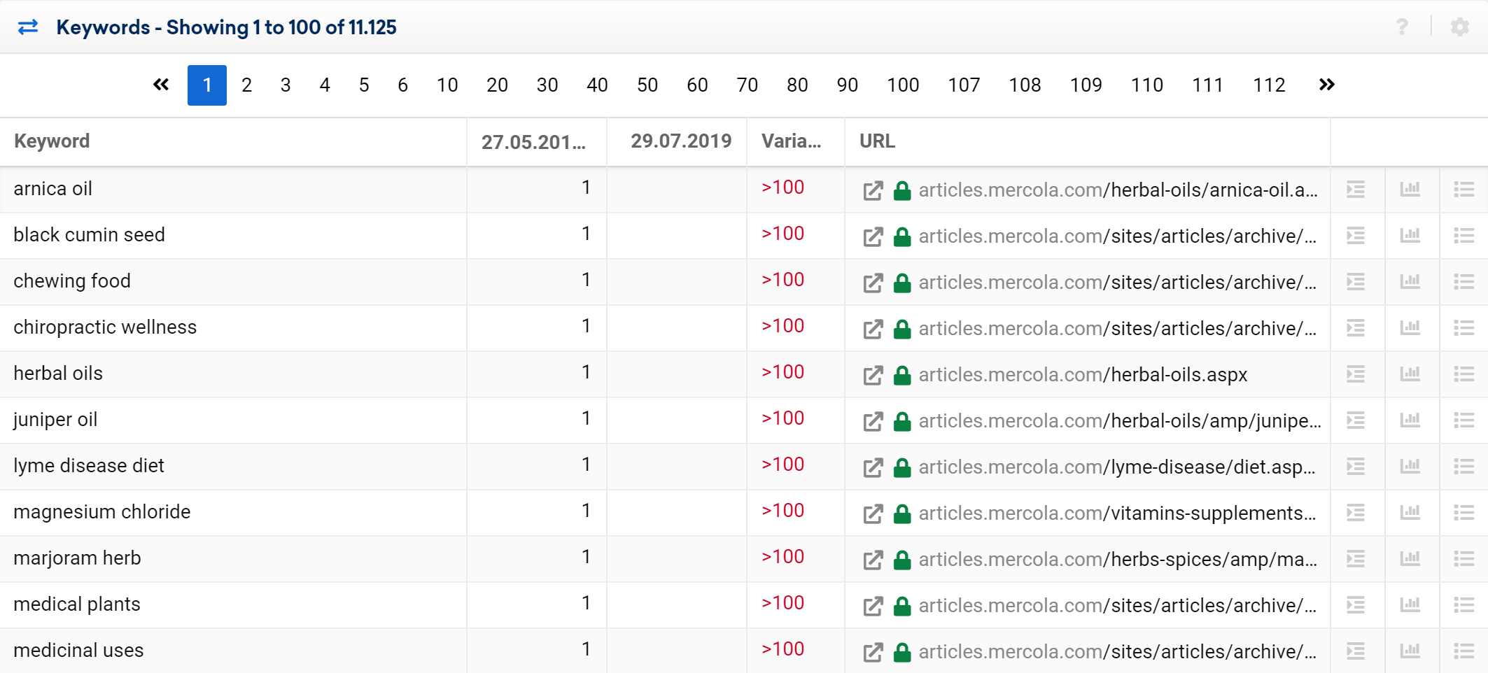Go to page 2 of keywords
Viewport: 1488px width, 673px height.
pos(246,85)
